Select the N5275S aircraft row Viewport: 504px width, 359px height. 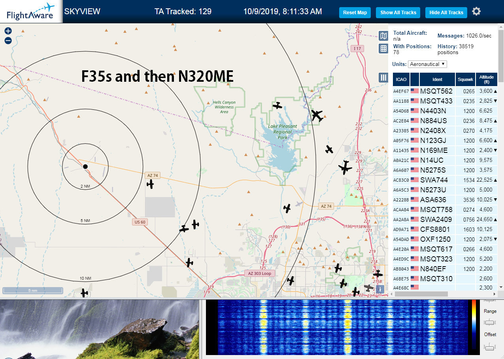point(445,170)
